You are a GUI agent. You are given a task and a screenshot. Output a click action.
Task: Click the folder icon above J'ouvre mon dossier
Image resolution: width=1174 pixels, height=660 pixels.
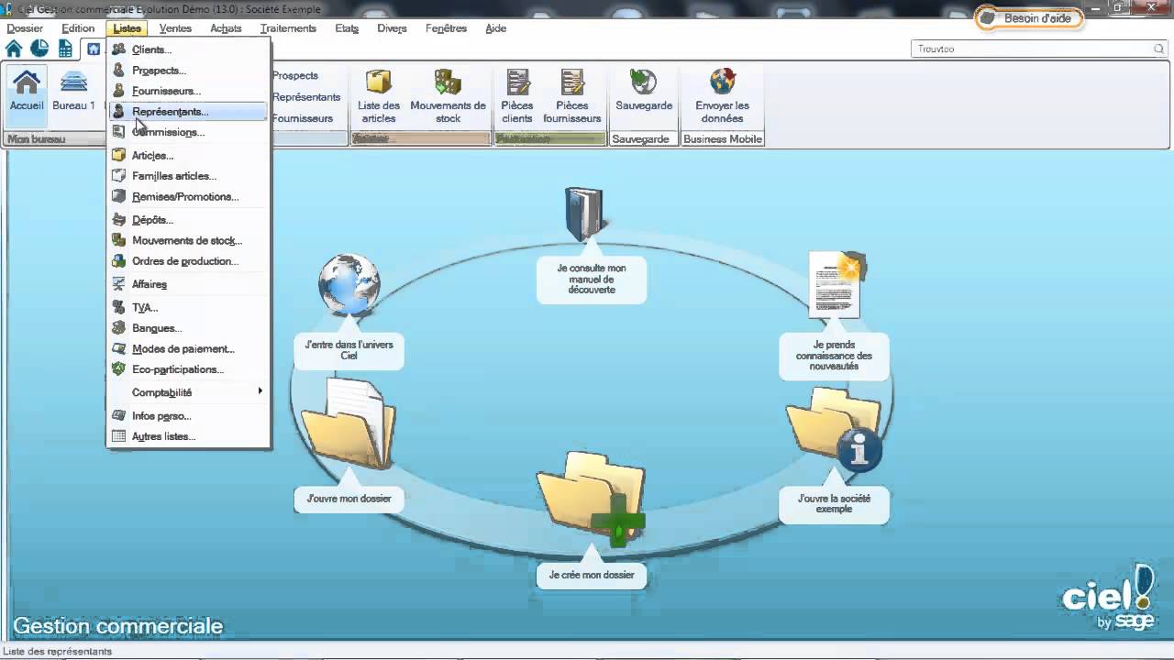pos(349,423)
